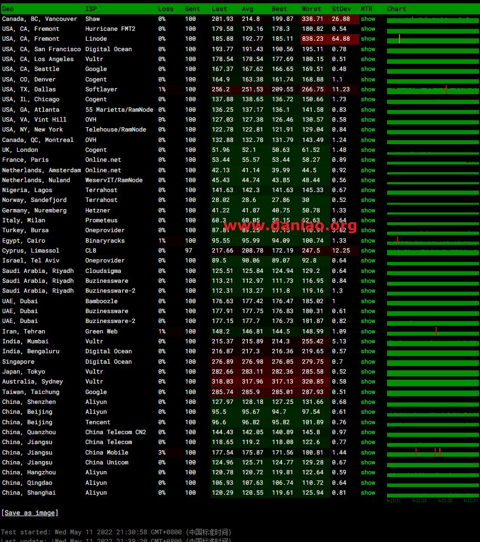The width and height of the screenshot is (480, 542).
Task: Show MTR for Tokyo Vultr row
Action: click(x=368, y=371)
